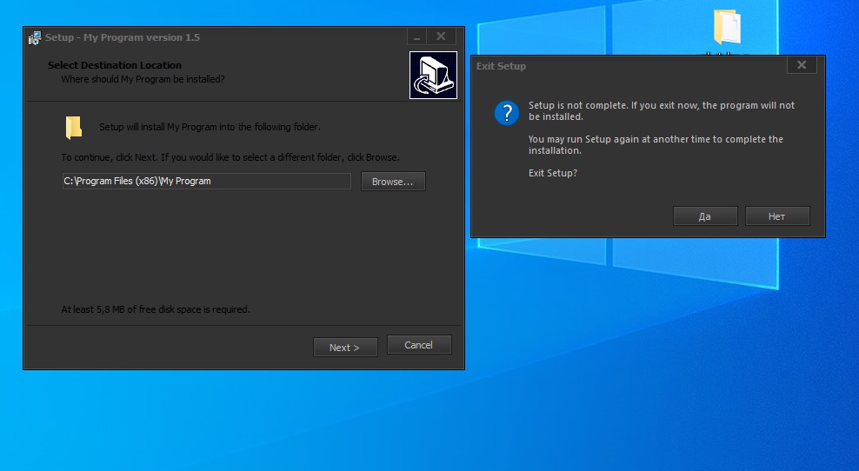The image size is (859, 471).
Task: Click Cancel in the Setup wizard
Action: [x=418, y=345]
